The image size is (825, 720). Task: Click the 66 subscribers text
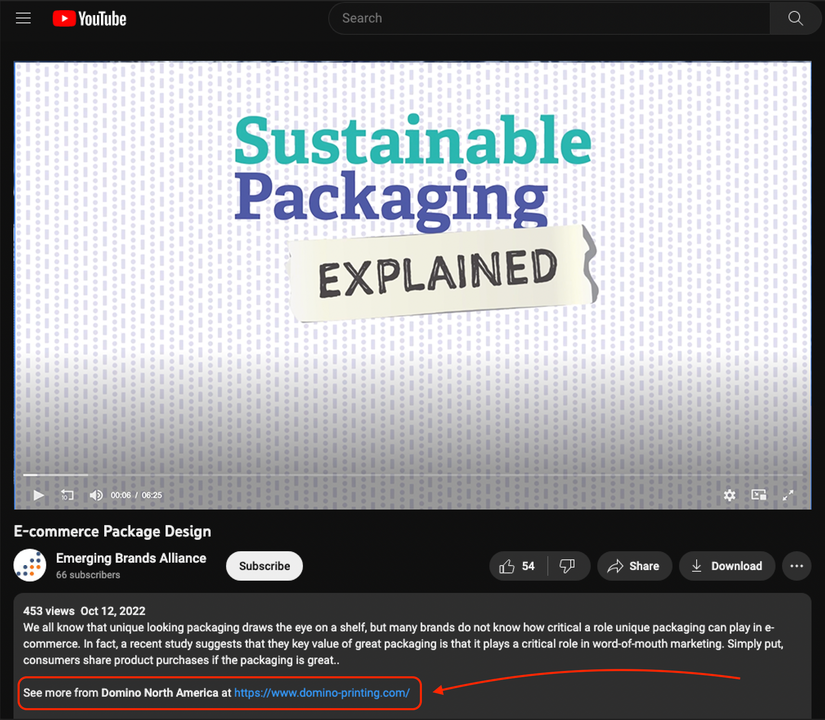88,575
